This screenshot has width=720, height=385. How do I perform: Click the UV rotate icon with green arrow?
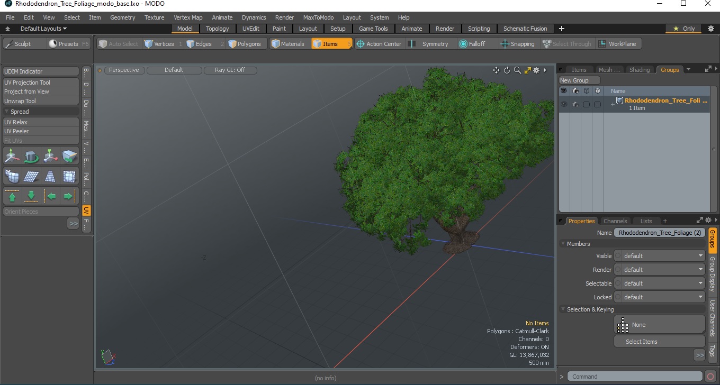31,157
